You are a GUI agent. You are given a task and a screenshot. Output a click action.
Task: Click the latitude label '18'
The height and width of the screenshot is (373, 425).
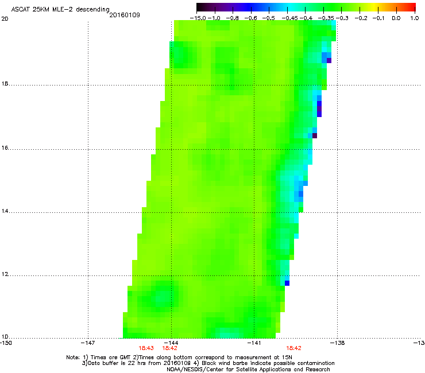point(5,84)
